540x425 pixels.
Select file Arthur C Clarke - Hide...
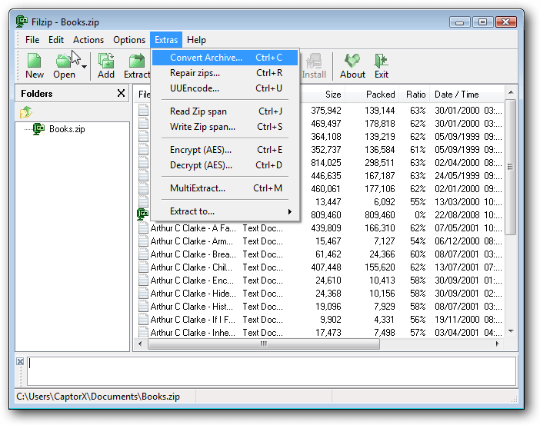click(193, 294)
